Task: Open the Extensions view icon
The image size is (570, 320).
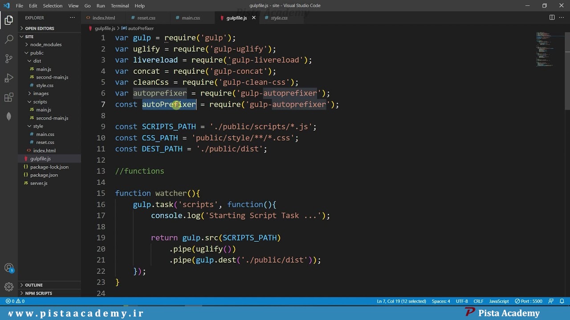Action: (x=9, y=97)
